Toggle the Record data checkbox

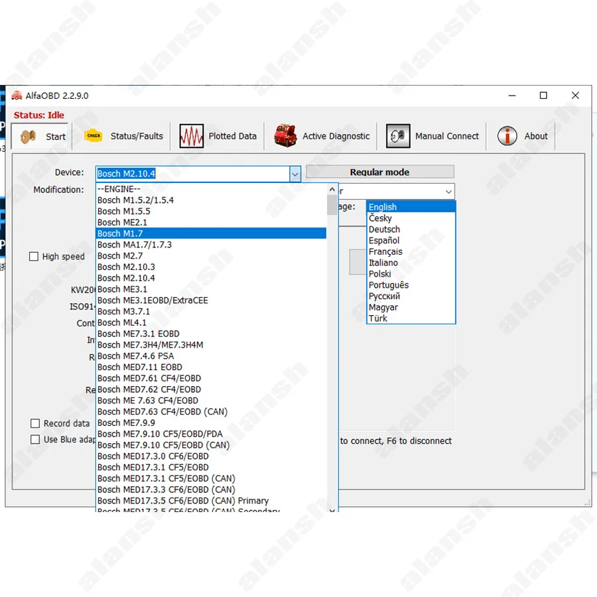pos(35,423)
